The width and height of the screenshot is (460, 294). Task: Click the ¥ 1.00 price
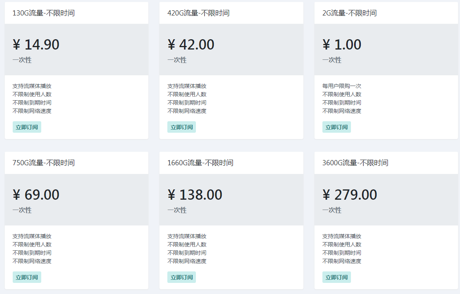[342, 45]
